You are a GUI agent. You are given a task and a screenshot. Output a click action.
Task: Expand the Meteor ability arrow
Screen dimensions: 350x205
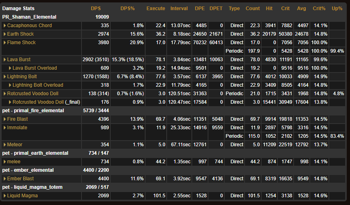(x=5, y=145)
